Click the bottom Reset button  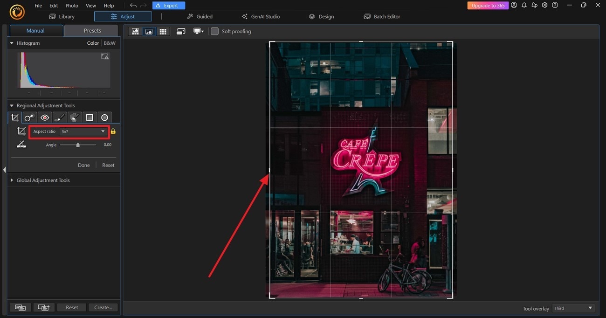(72, 307)
